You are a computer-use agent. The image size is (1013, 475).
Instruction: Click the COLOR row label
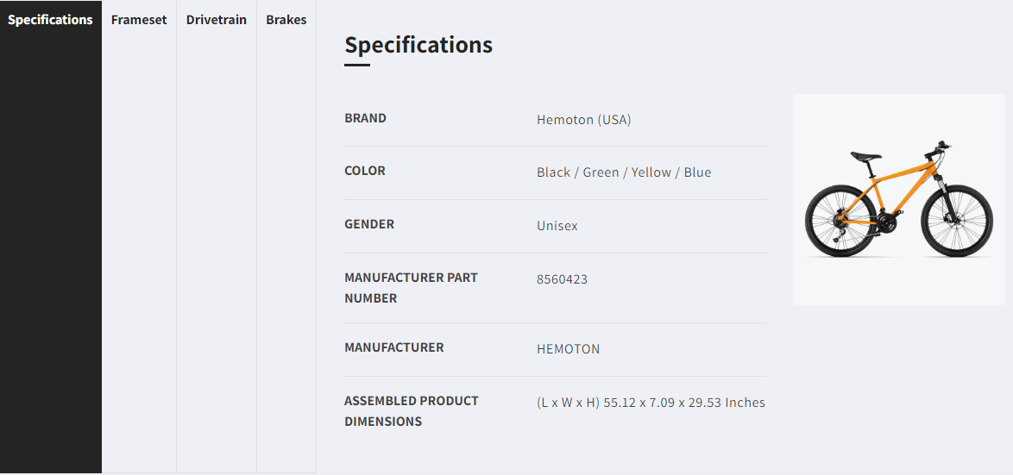click(x=364, y=171)
